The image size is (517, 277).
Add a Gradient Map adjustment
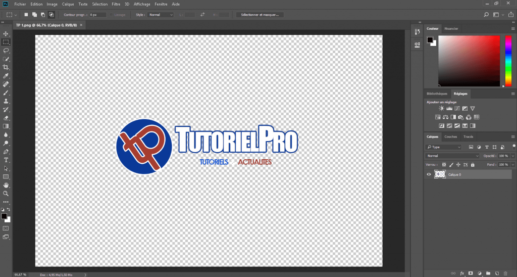(x=473, y=126)
